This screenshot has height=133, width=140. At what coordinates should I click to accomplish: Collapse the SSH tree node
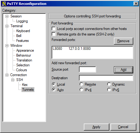point(13,80)
